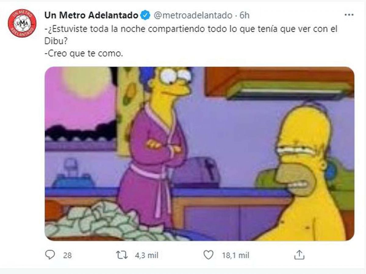Like the tweet with the heart icon
The width and height of the screenshot is (366, 274).
coord(208,255)
